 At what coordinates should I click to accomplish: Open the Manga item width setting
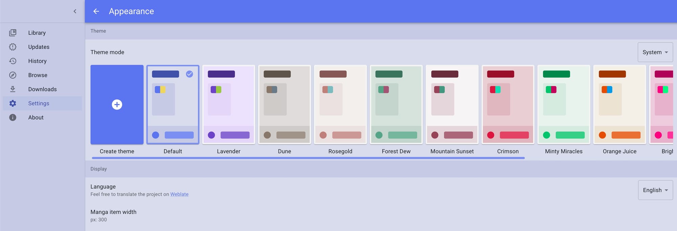coord(113,215)
